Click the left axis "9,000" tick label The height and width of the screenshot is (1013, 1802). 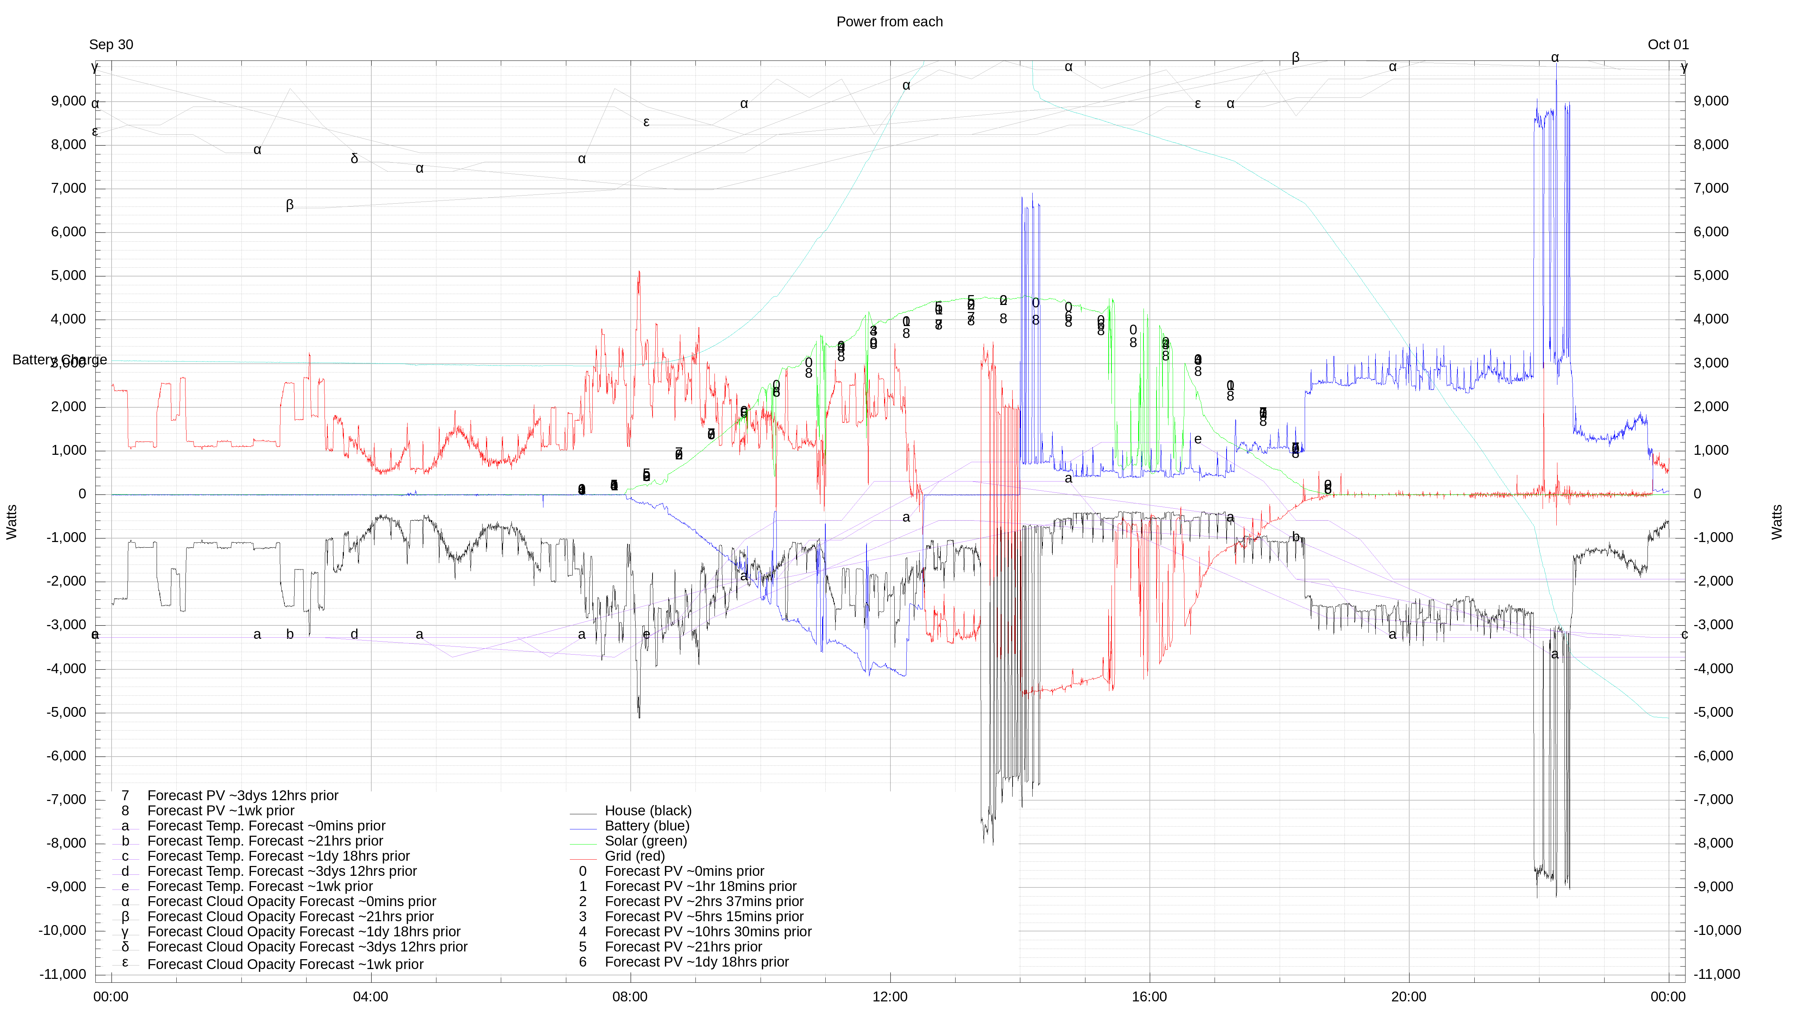point(69,101)
